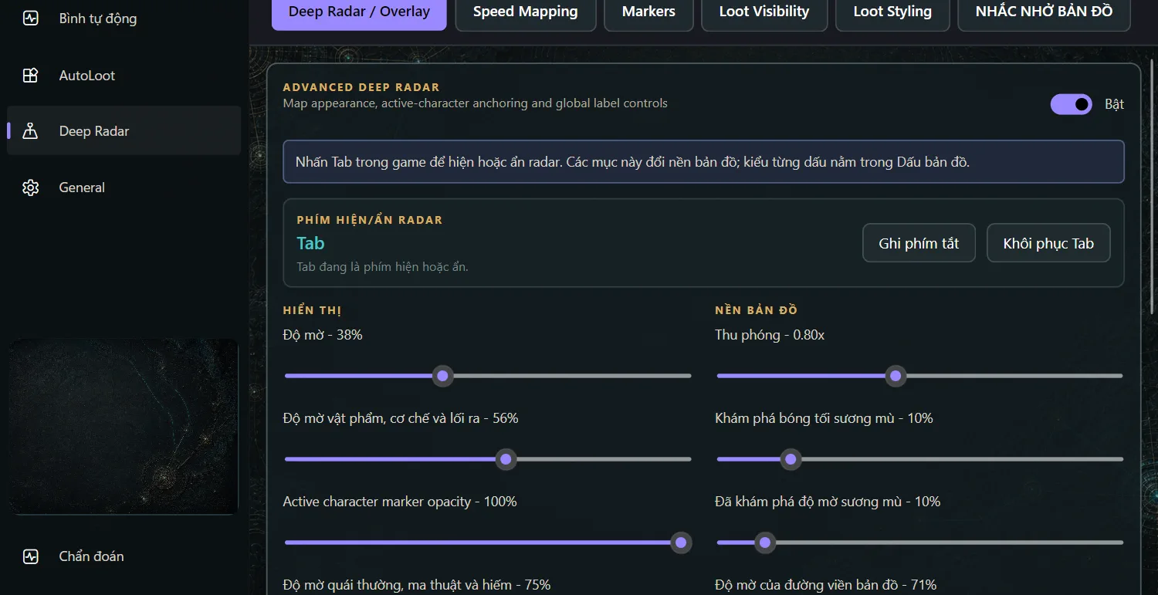This screenshot has height=595, width=1158.
Task: Click the 'Độ mờ quái thường, ma thuật và hiếm - 75%' label
Action: (x=417, y=585)
